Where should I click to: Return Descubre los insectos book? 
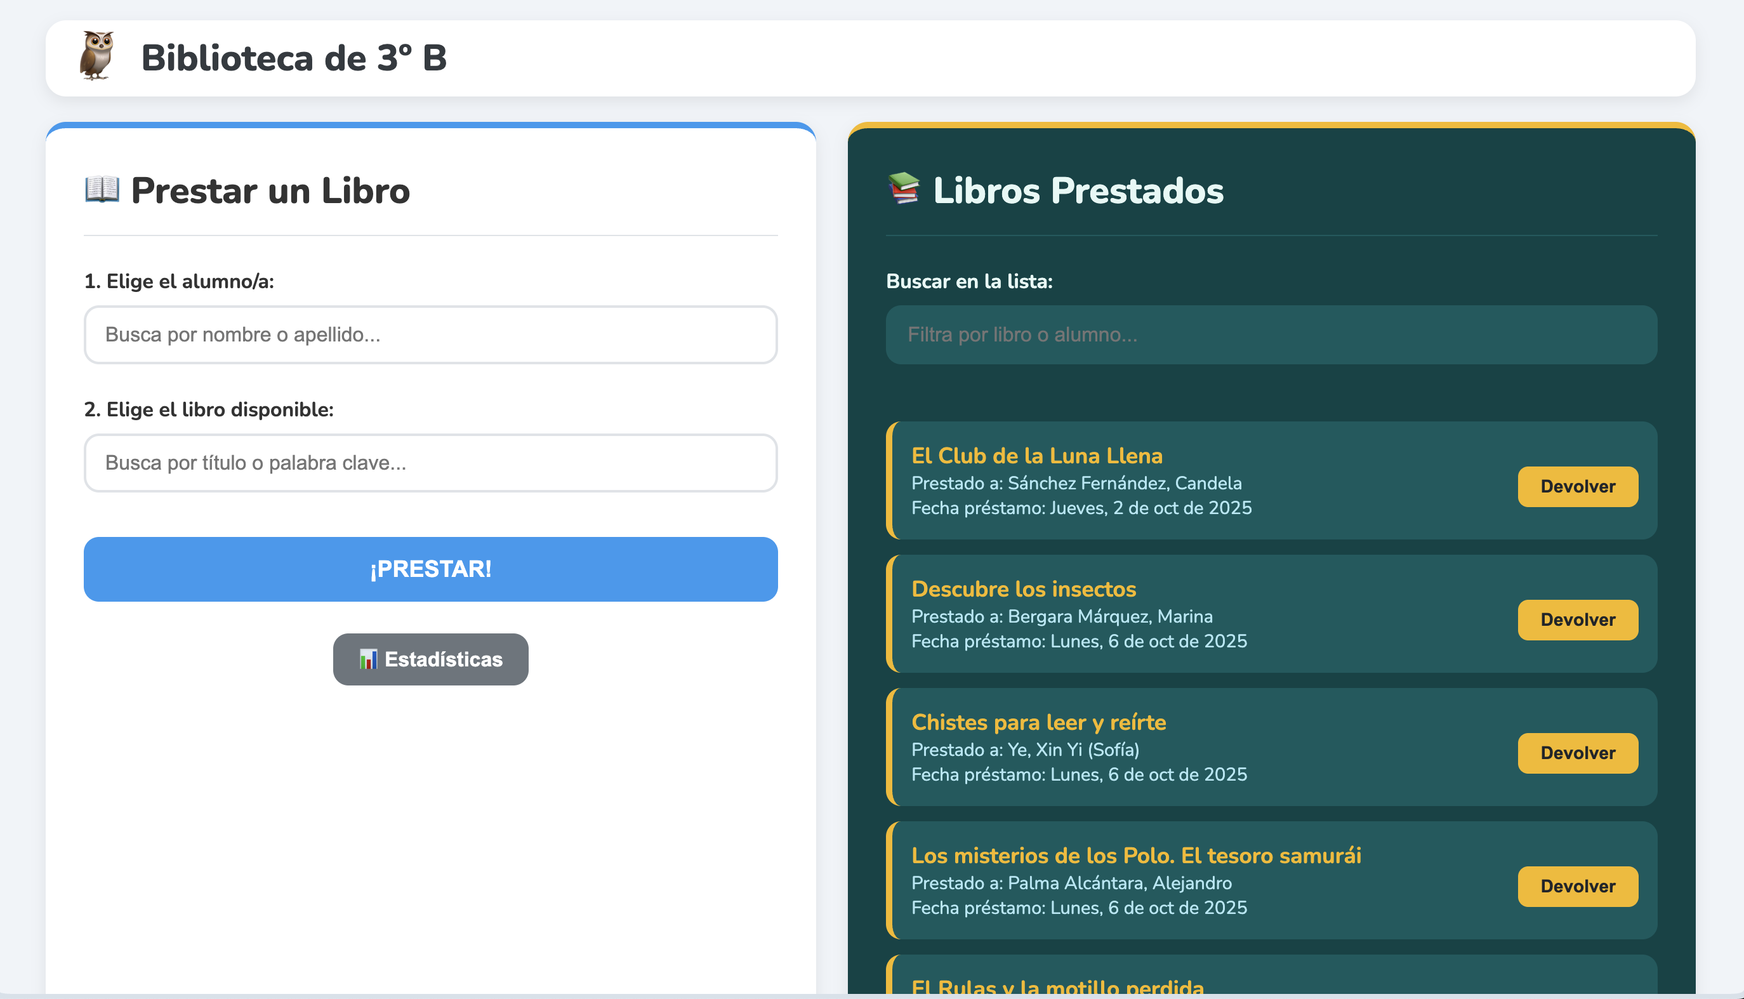click(x=1577, y=619)
